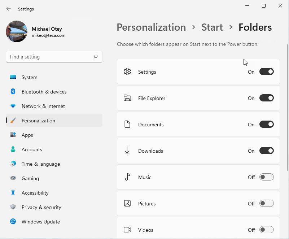Screen dimensions: 289x239
Task: Click the Network wifi icon
Action: [x=13, y=106]
